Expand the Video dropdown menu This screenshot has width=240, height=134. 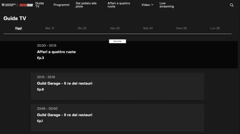point(147,5)
